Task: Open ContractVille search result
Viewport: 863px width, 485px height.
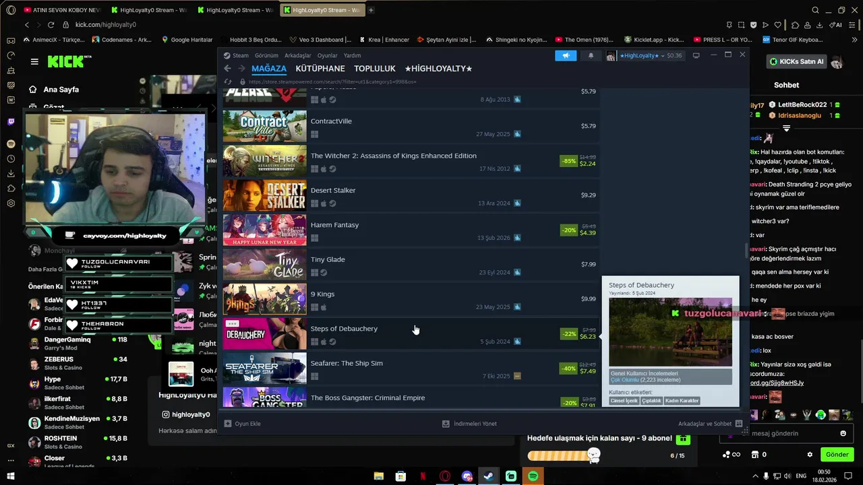Action: 411,126
